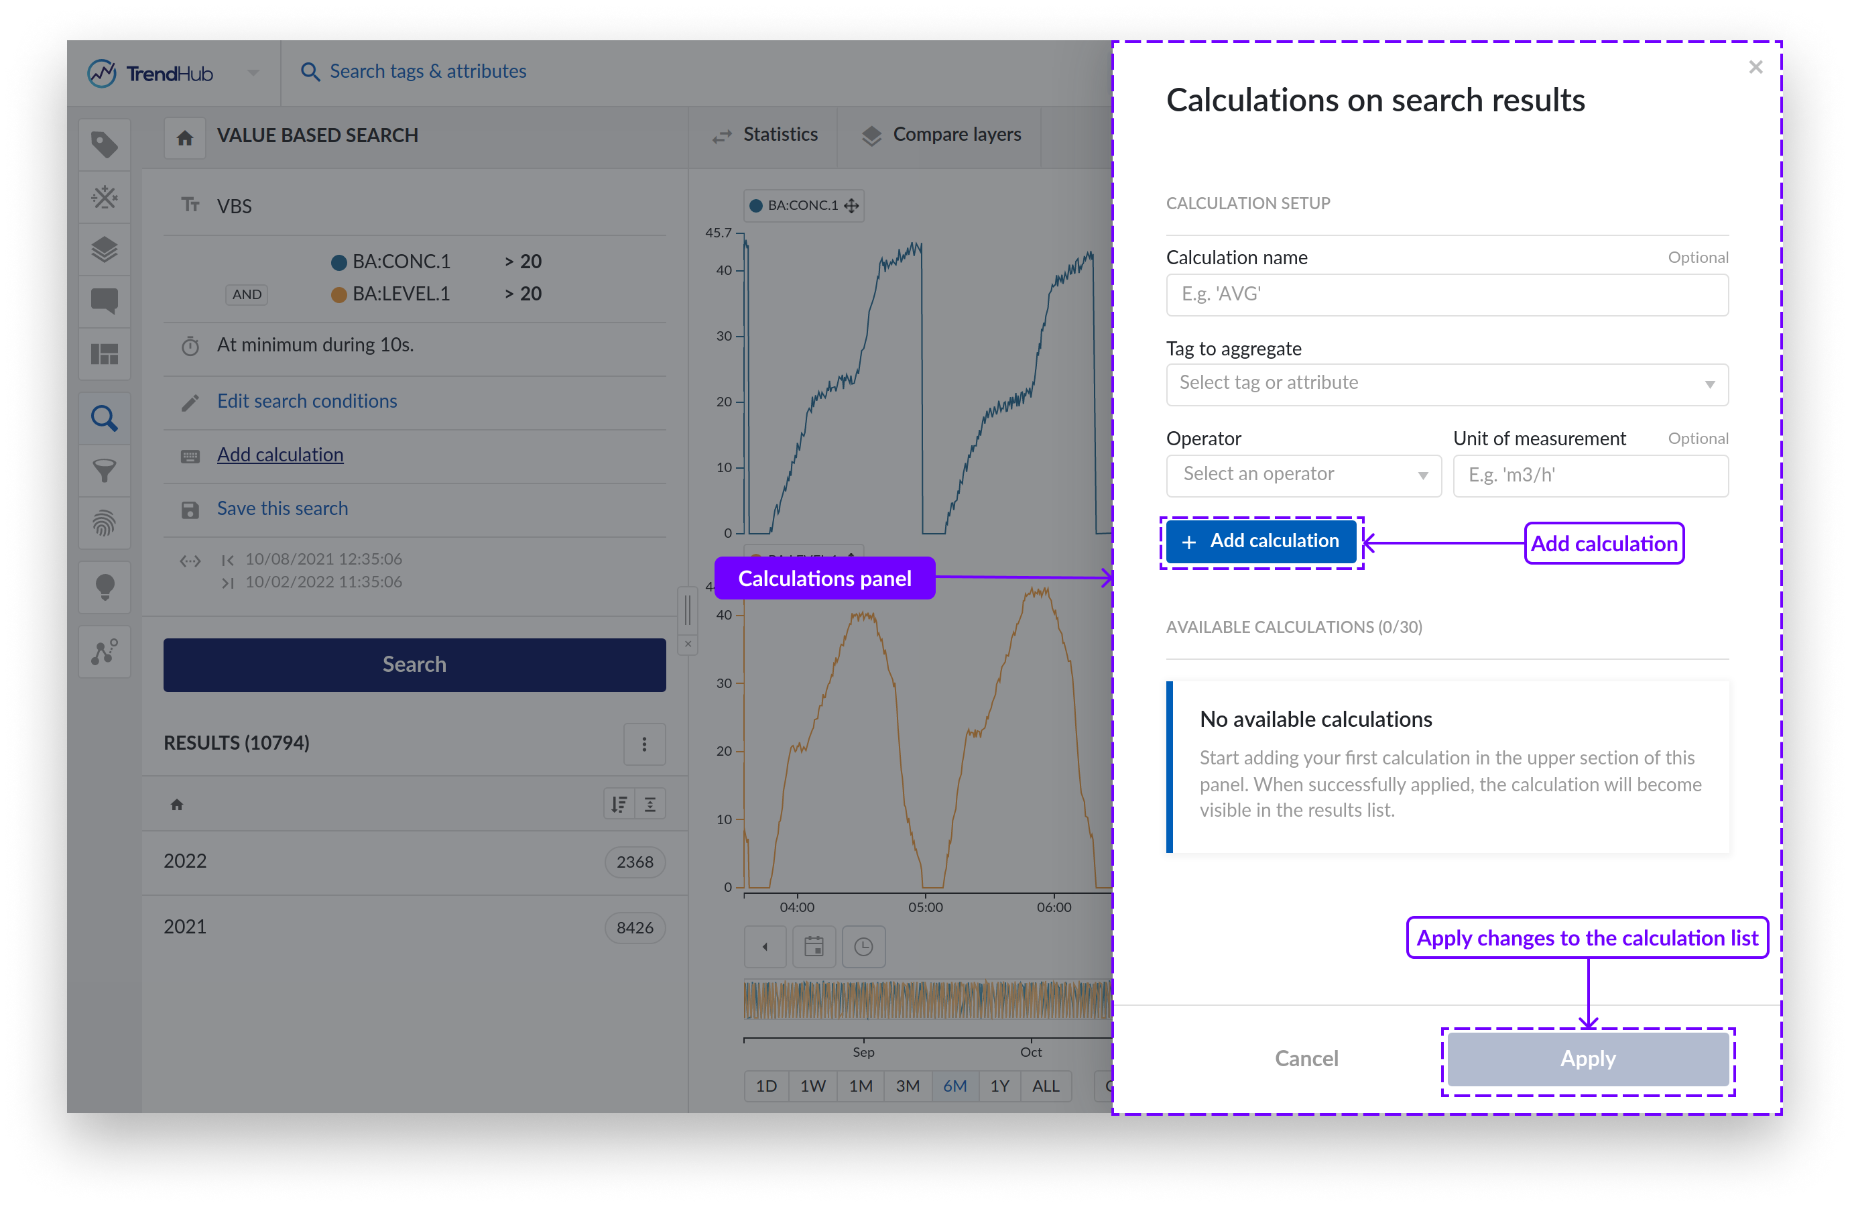Image resolution: width=1850 pixels, height=1207 pixels.
Task: Open the Select an operator dropdown
Action: pyautogui.click(x=1304, y=475)
